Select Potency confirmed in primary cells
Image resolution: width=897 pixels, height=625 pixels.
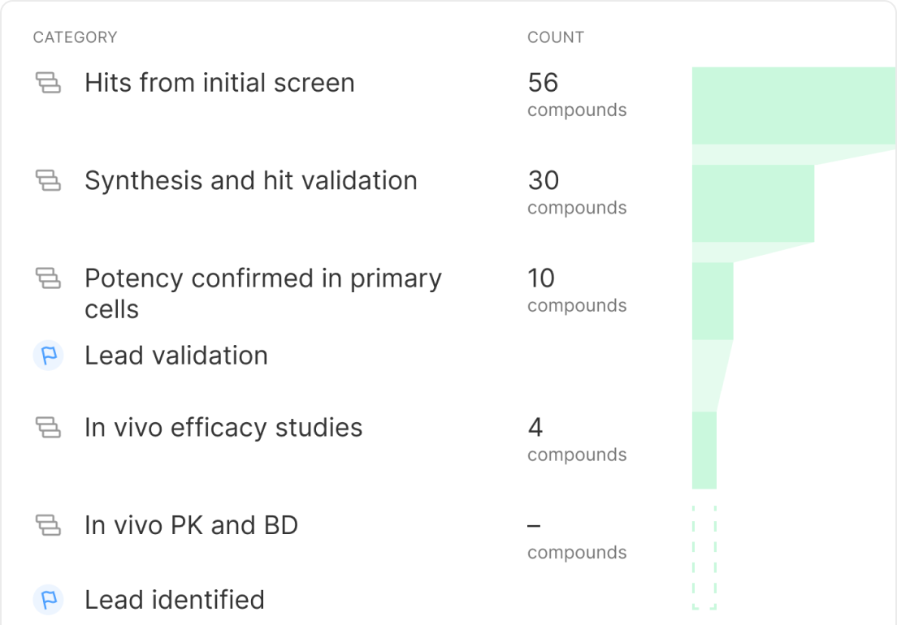click(263, 294)
